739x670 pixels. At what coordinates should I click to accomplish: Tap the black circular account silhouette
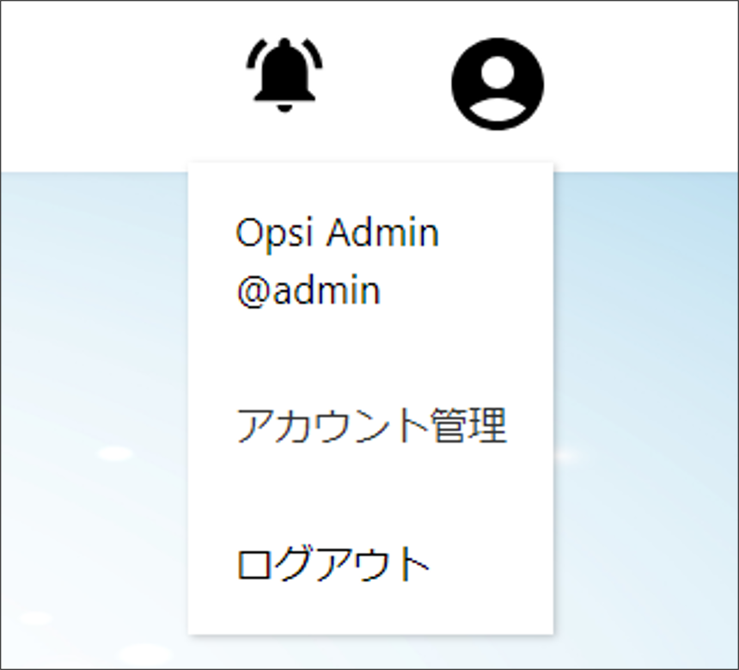point(498,84)
